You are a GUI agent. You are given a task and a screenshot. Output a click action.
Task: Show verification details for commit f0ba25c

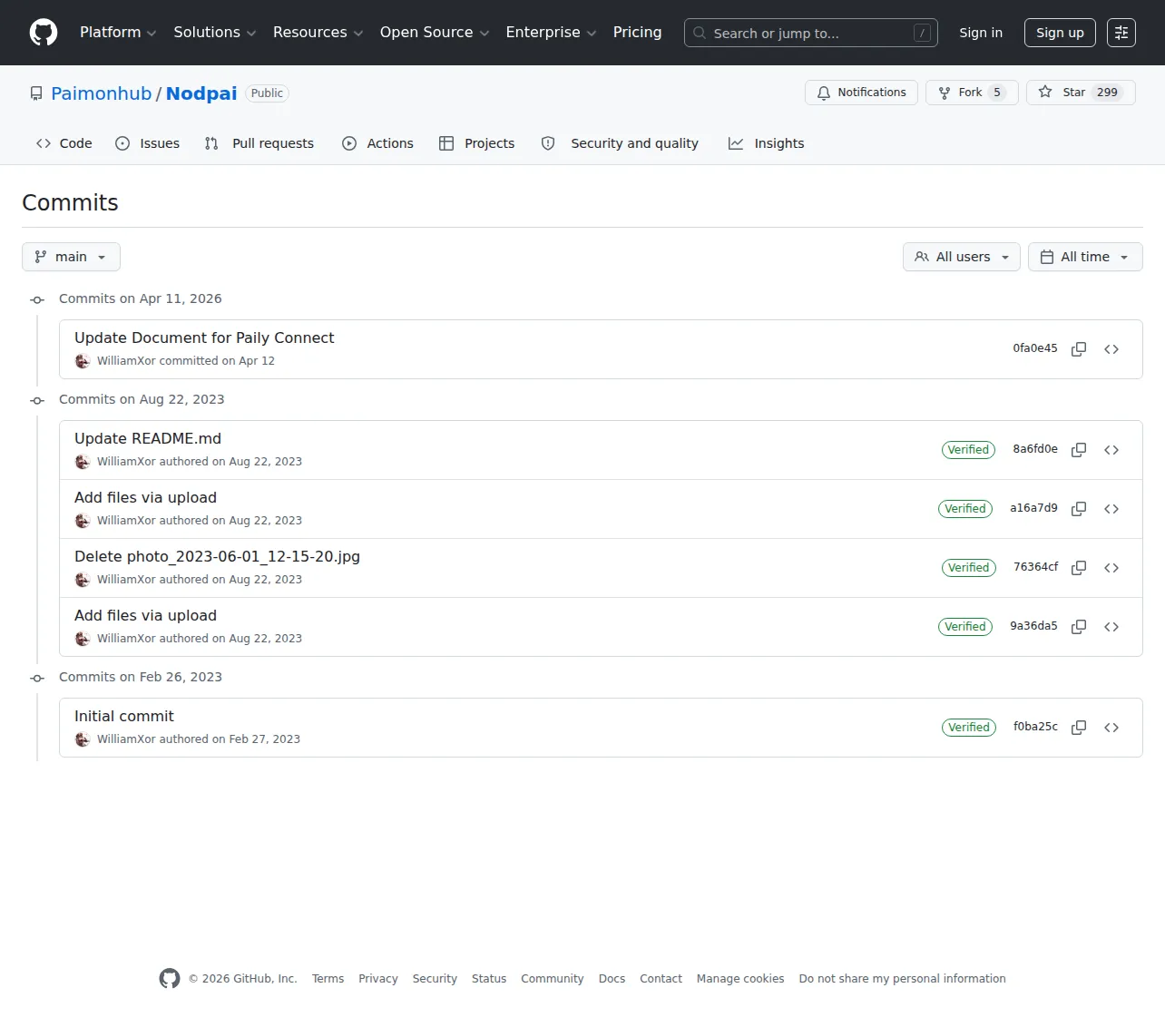click(x=968, y=728)
